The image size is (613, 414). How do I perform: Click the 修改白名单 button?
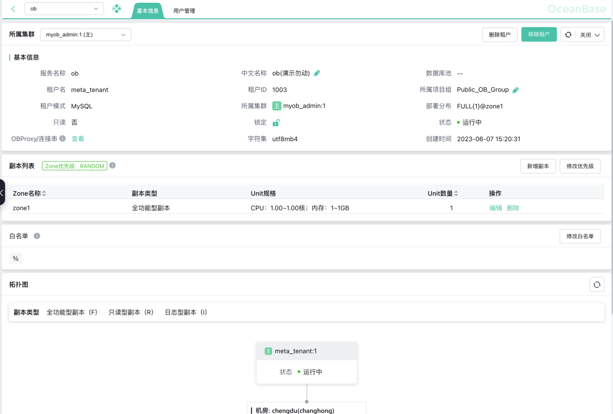tap(580, 236)
